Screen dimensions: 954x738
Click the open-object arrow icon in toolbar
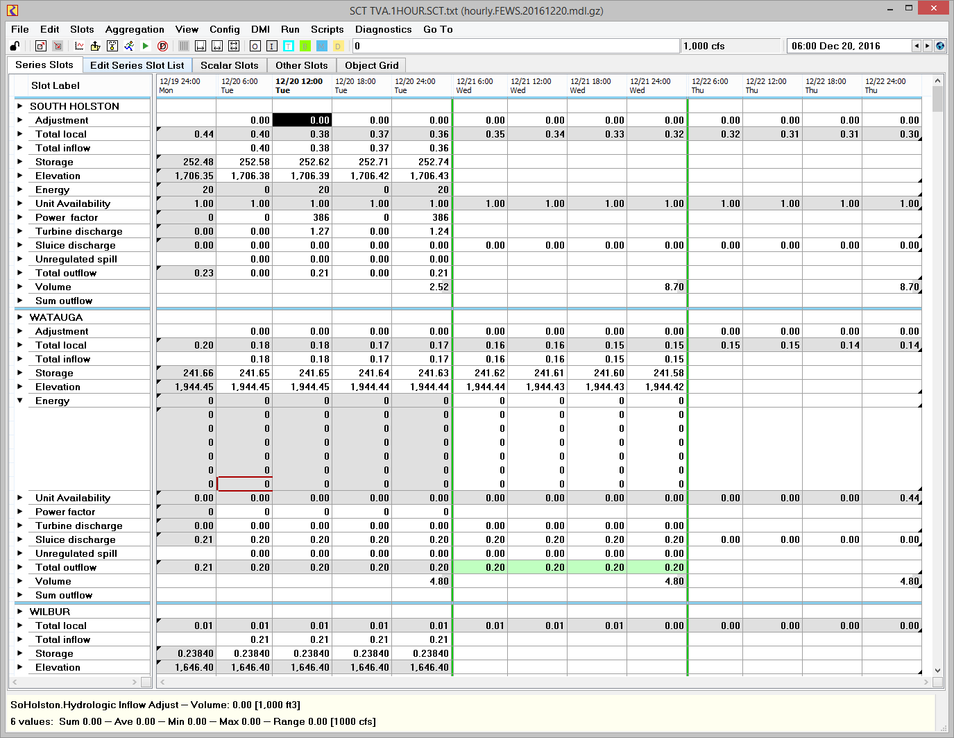point(41,46)
